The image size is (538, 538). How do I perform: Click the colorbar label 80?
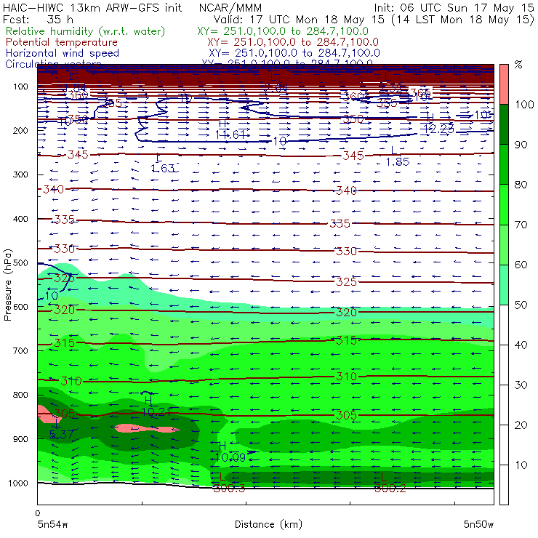coord(521,185)
